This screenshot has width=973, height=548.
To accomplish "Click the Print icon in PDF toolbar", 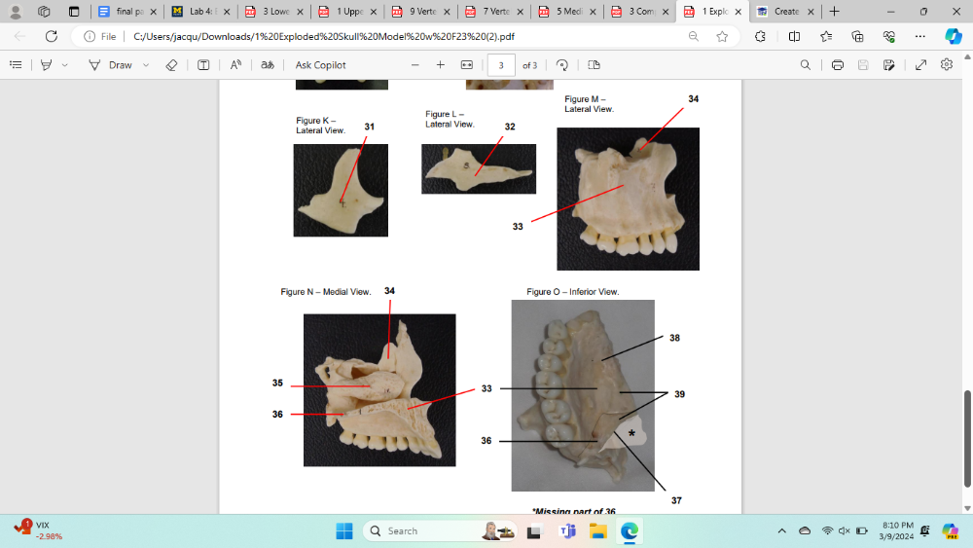I will point(837,65).
